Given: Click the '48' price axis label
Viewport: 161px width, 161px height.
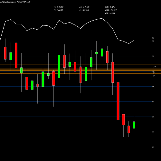Looking at the screenshot, I should pyautogui.click(x=153, y=87).
